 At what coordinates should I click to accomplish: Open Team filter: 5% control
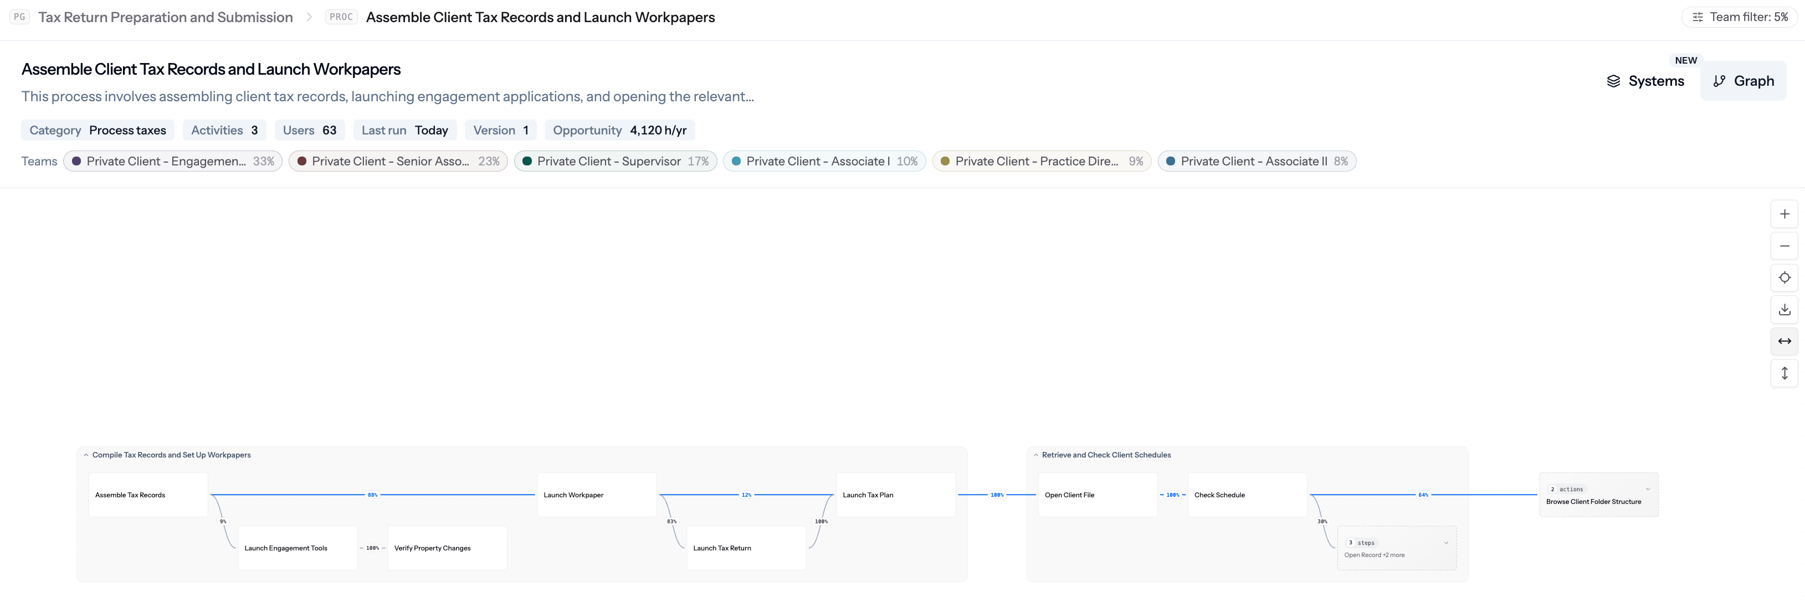coord(1739,17)
